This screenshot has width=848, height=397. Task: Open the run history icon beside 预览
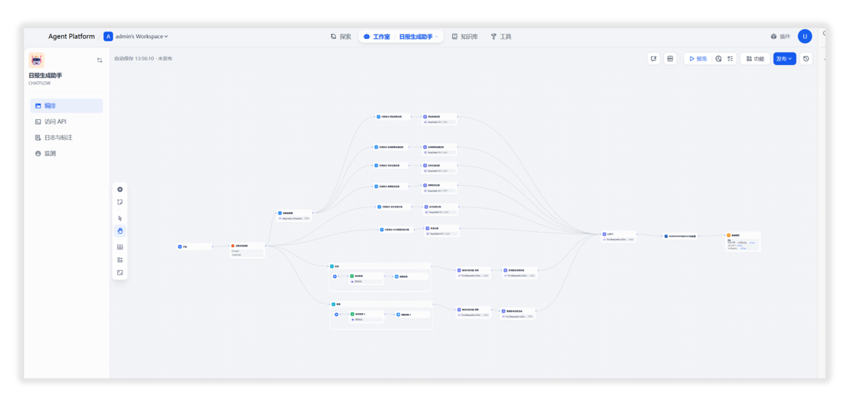tap(719, 58)
